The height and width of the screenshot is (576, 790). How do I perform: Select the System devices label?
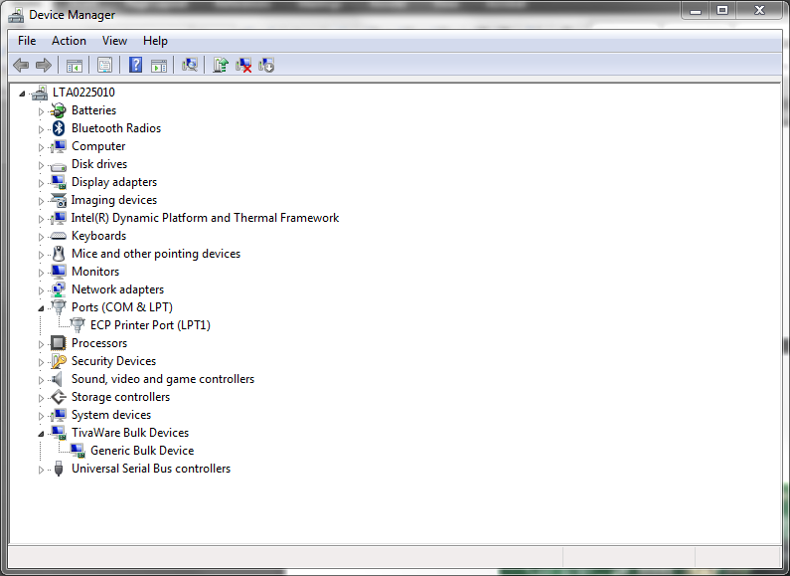tap(111, 415)
